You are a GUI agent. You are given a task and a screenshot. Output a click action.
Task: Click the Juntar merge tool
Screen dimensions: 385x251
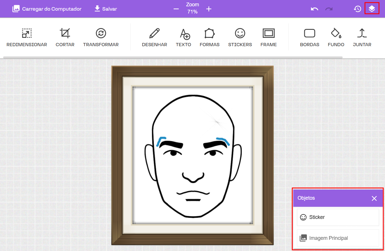click(362, 37)
